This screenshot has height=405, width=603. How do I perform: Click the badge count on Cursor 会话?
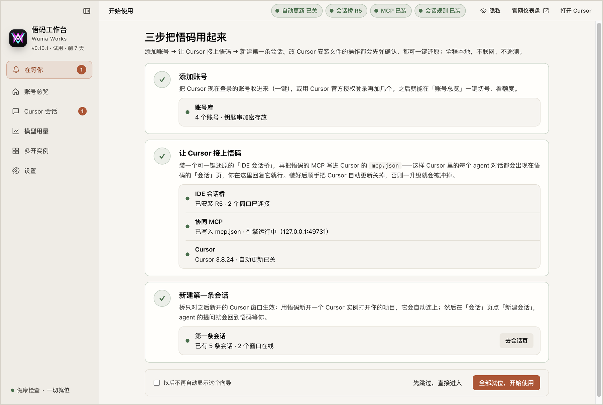83,111
